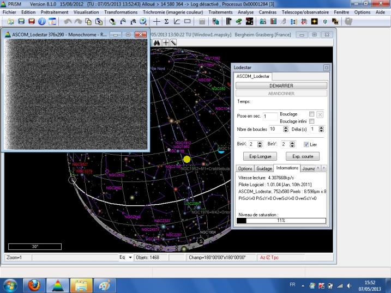The height and width of the screenshot is (293, 391).
Task: Click the binoculars search icon in sky map
Action: pyautogui.click(x=156, y=42)
